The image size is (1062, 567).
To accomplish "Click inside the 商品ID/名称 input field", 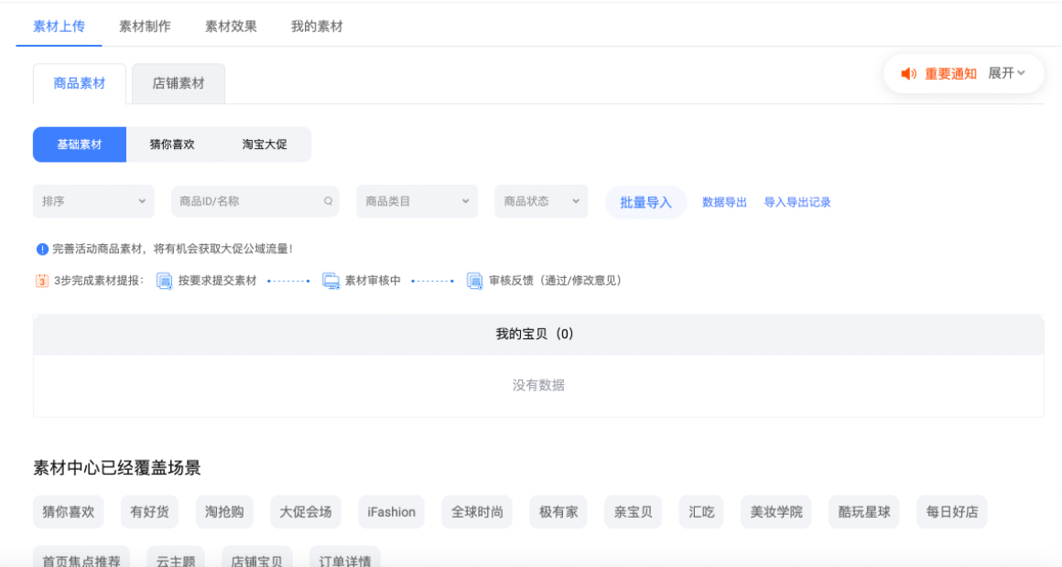I will click(238, 201).
